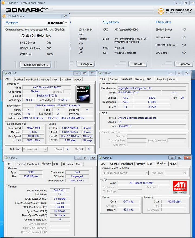Click the Chipset 880G value
Image resolution: width=195 pixels, height=238 pixels.
[x=152, y=98]
